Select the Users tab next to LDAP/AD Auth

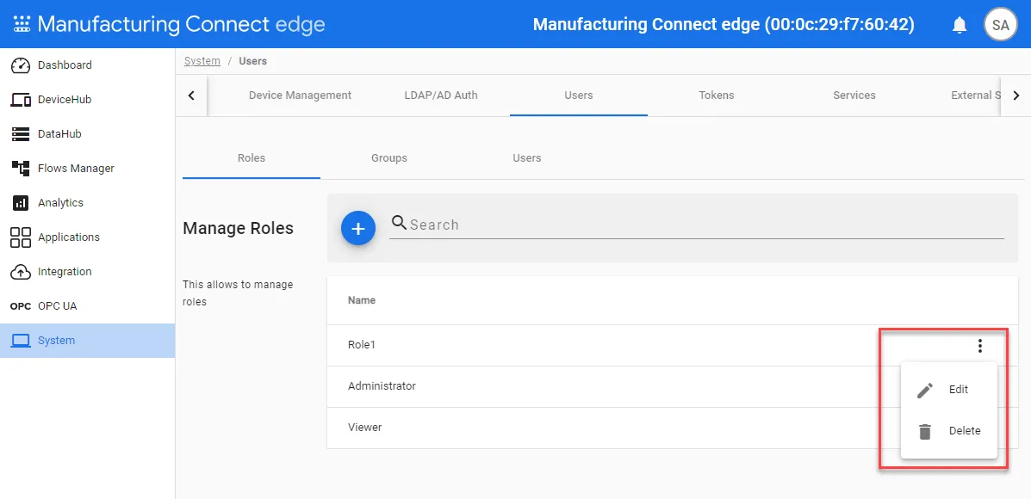[x=579, y=95]
